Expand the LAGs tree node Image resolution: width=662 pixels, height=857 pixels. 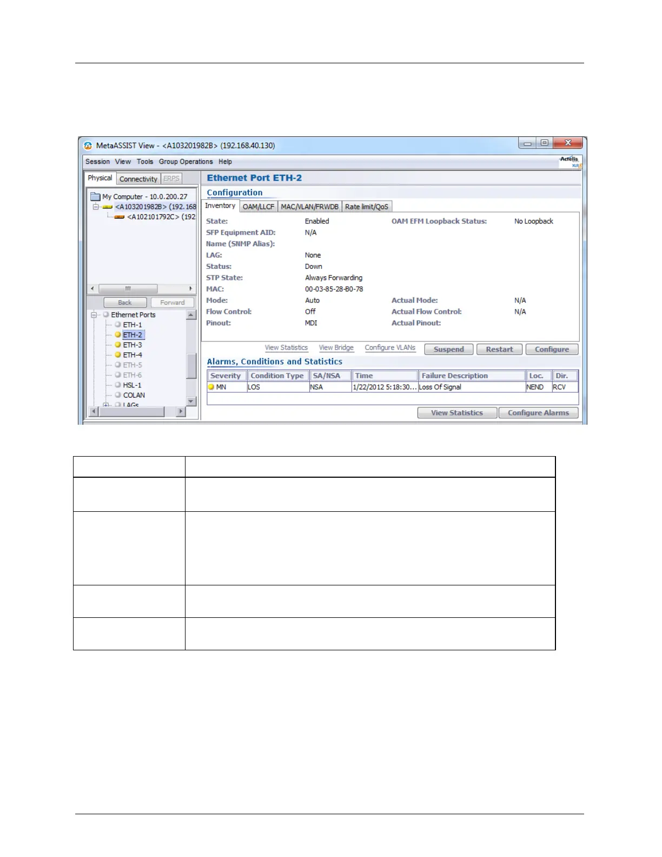(106, 405)
